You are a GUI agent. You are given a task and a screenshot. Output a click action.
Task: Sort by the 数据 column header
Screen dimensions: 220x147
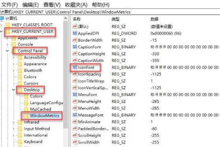click(154, 19)
